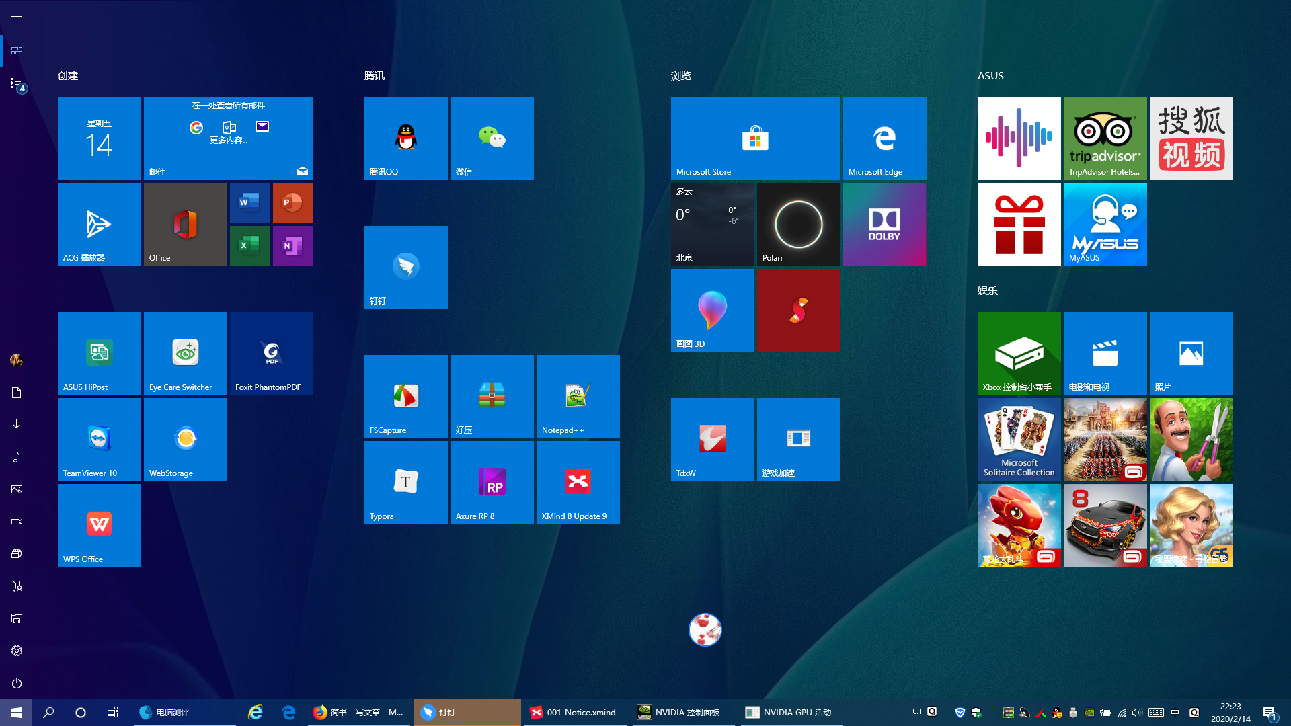Open the Axure RP 8 tile
This screenshot has height=726, width=1291.
tap(492, 482)
